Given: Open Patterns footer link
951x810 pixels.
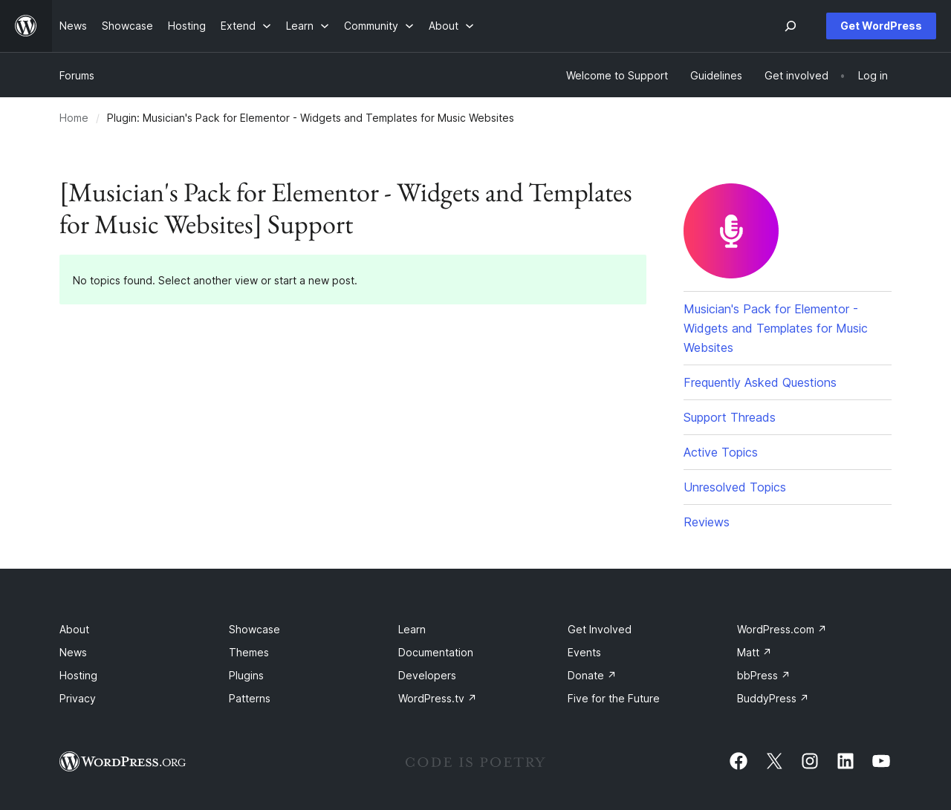Looking at the screenshot, I should 250,699.
